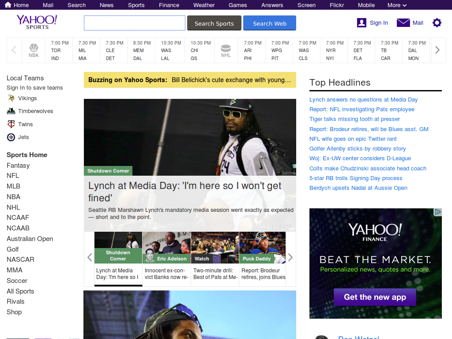Viewport: 452px width, 339px height.
Task: Click the Timberwolves team logo
Action: (x=11, y=111)
